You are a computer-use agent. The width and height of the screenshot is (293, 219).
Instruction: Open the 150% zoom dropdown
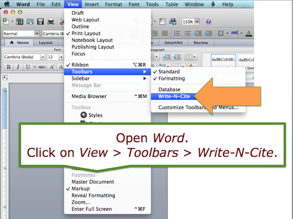[191, 22]
